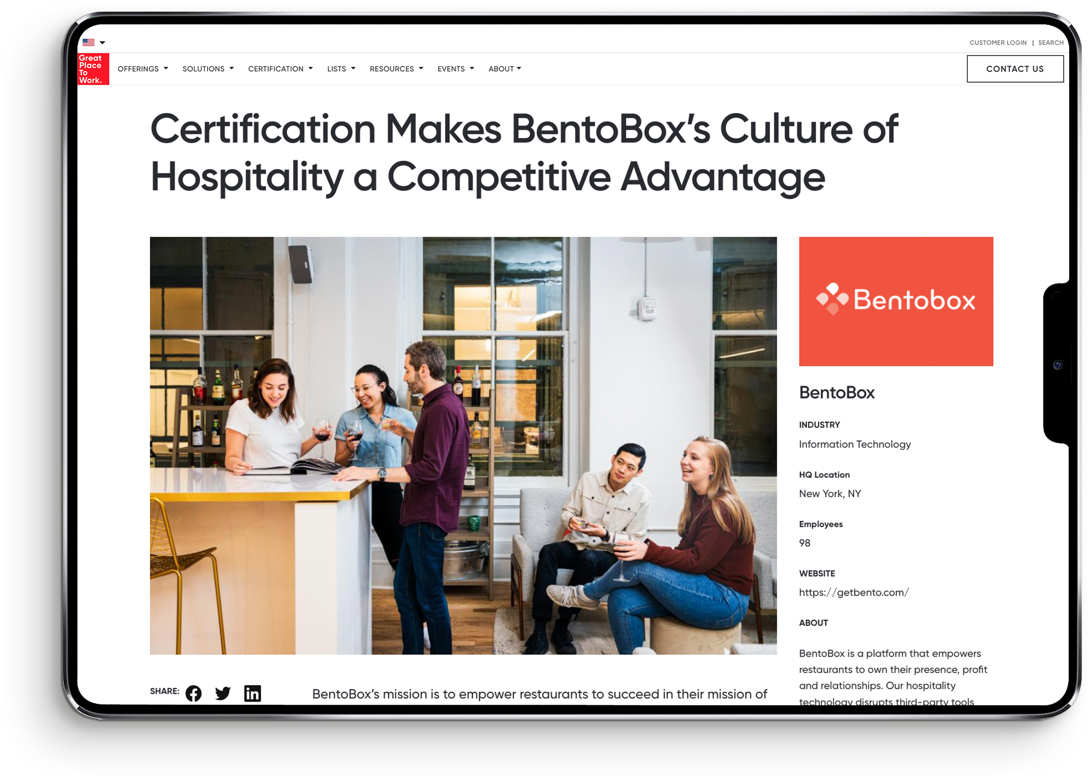This screenshot has width=1091, height=780.
Task: Click the WEBSITE label
Action: [817, 573]
